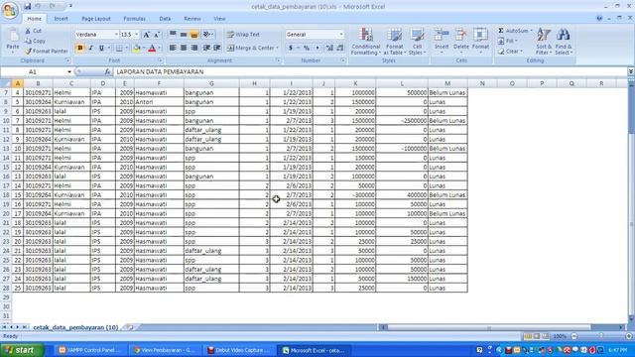Delete cells button
Image resolution: width=635 pixels, height=357 pixels.
click(x=460, y=42)
